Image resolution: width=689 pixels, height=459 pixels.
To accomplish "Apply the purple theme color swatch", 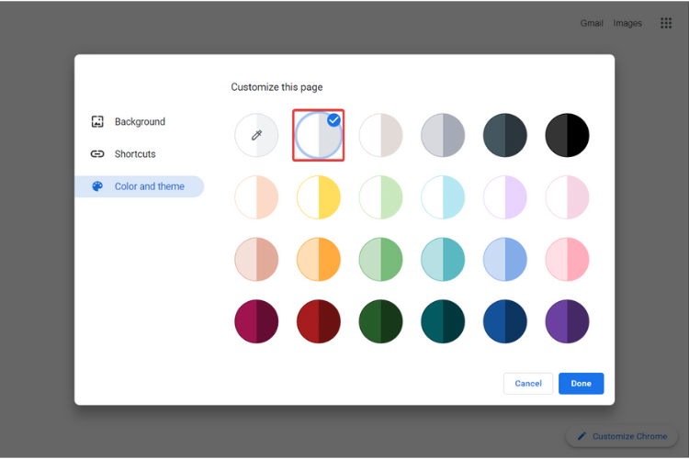I will pos(567,321).
